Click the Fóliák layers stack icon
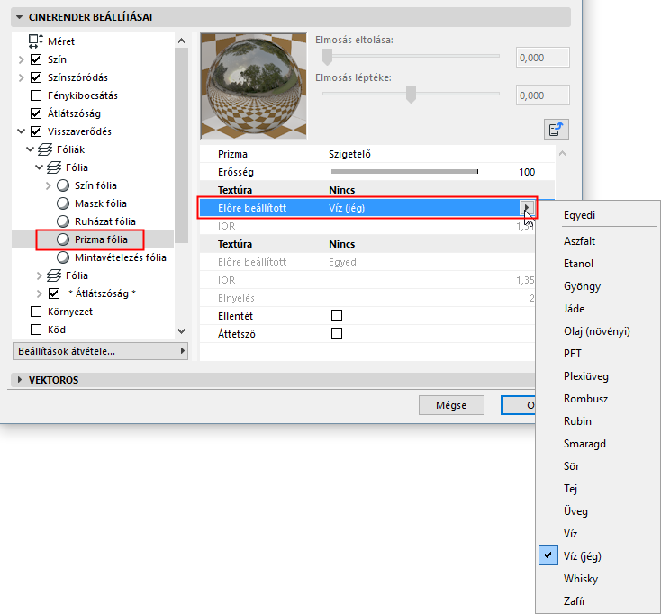The height and width of the screenshot is (614, 661). click(x=45, y=149)
